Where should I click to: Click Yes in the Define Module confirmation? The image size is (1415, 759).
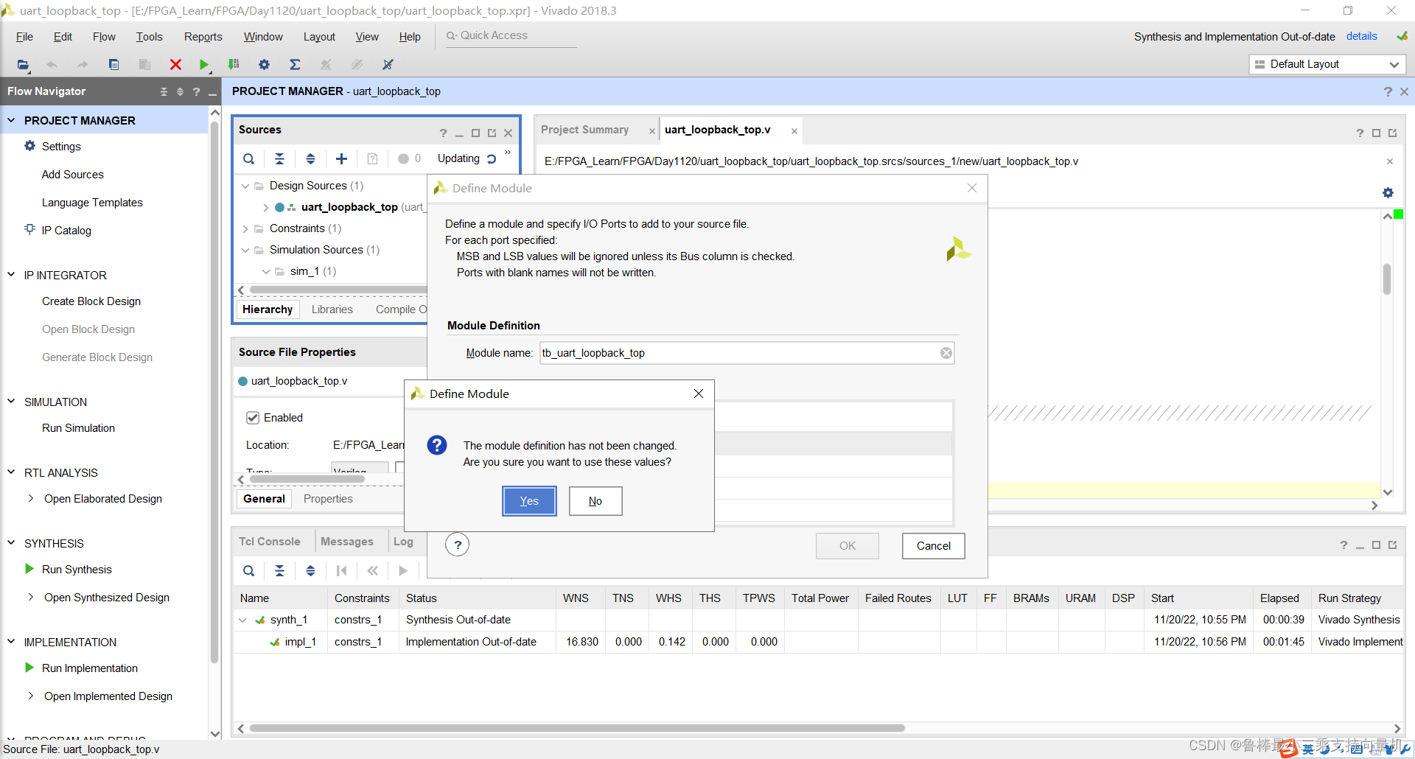pyautogui.click(x=529, y=501)
